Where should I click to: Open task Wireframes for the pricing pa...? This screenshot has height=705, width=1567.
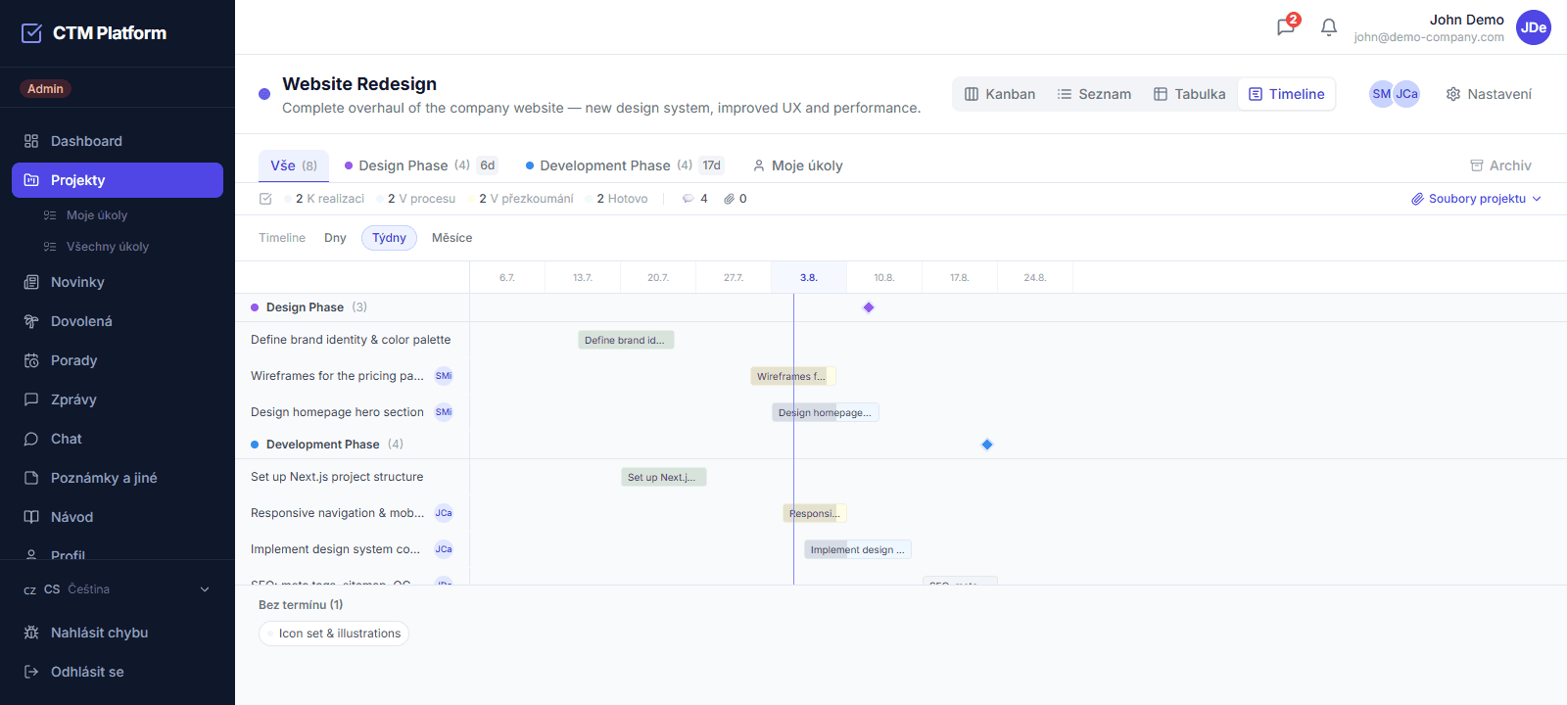(337, 376)
